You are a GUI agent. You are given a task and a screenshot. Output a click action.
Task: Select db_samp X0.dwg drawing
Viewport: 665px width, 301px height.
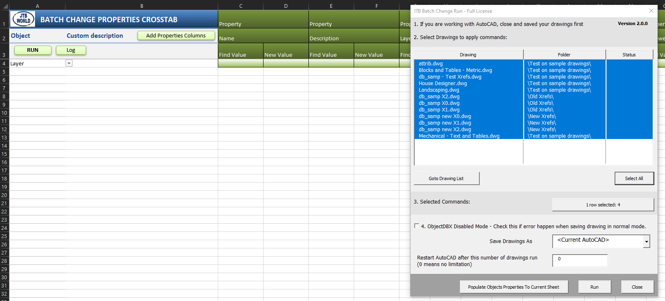coord(439,103)
